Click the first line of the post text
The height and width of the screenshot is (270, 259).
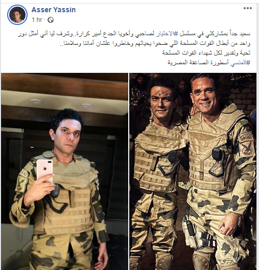coord(134,34)
